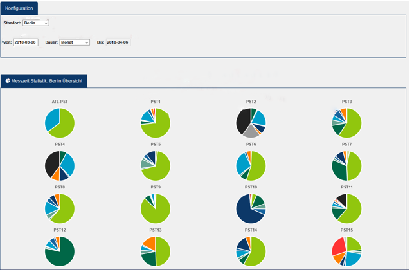The height and width of the screenshot is (274, 412).
Task: Open the PST7 pie chart
Action: point(346,166)
